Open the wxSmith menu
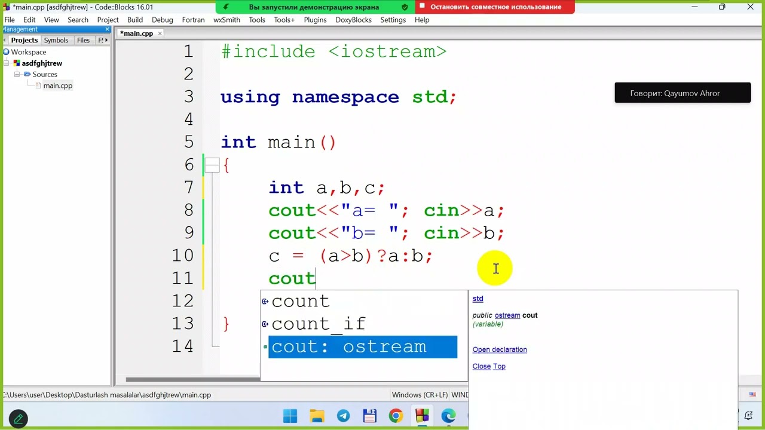 click(x=227, y=20)
